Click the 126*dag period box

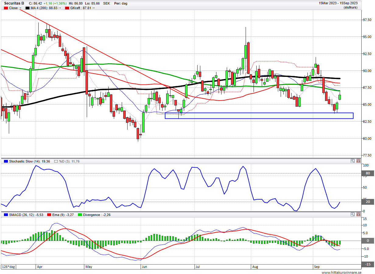pos(9,267)
